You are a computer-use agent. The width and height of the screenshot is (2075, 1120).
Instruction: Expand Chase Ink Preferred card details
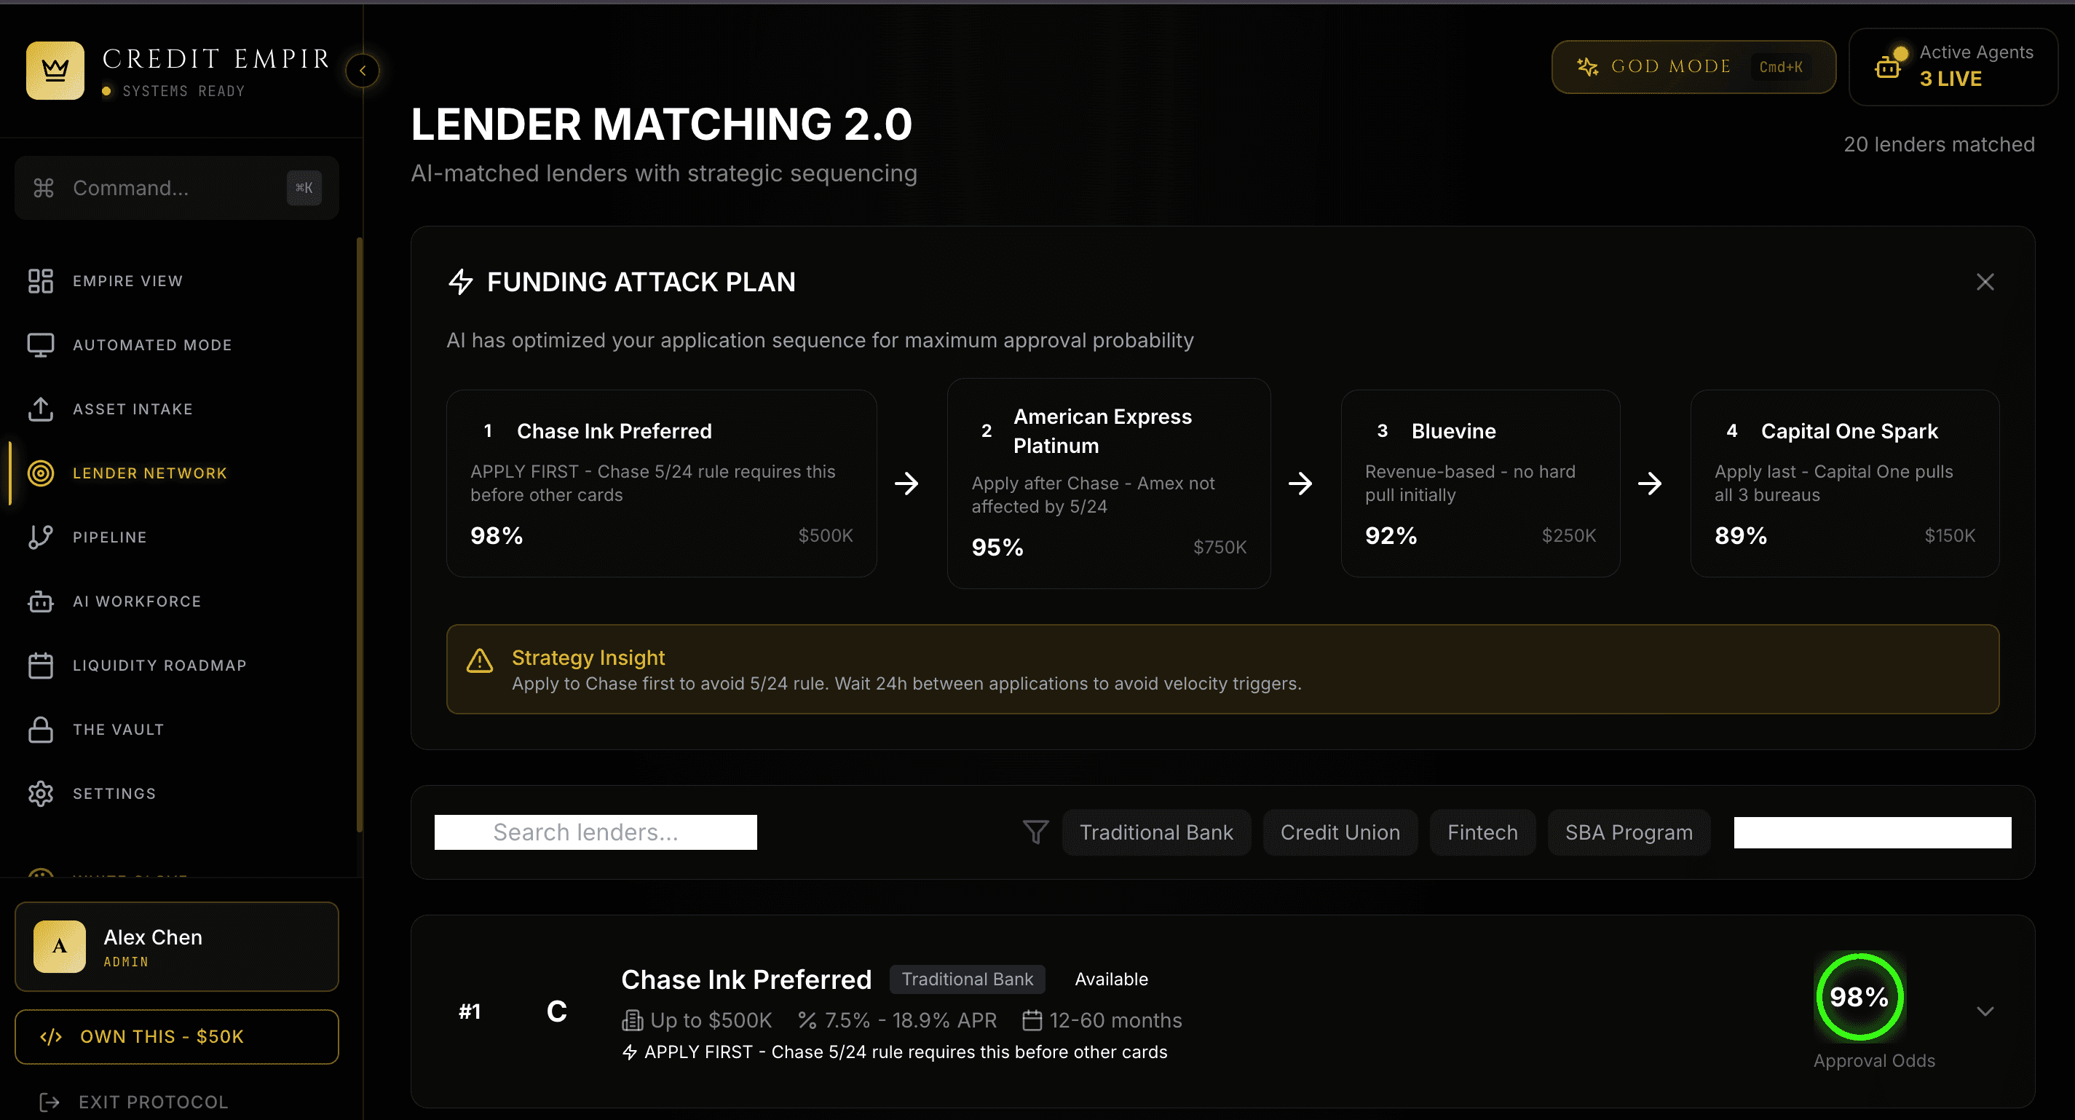coord(1985,1012)
